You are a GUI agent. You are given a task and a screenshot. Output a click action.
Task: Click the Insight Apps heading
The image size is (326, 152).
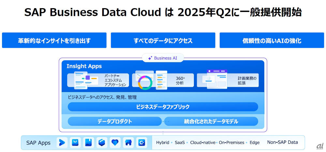(x=84, y=66)
